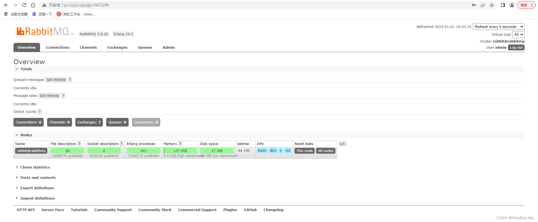
Task: Open the refresh interval dropdown
Action: coord(499,27)
